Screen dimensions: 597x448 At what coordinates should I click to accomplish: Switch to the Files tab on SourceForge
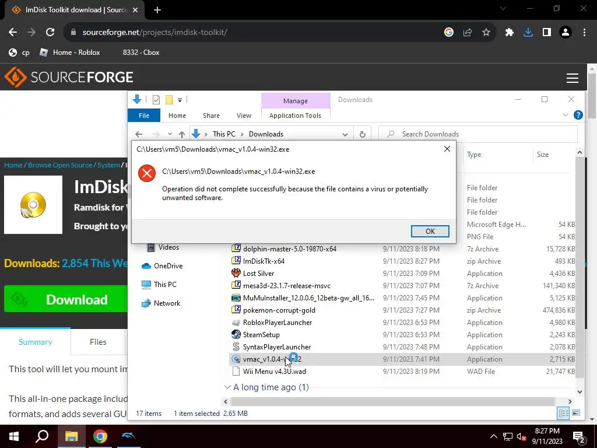98,342
